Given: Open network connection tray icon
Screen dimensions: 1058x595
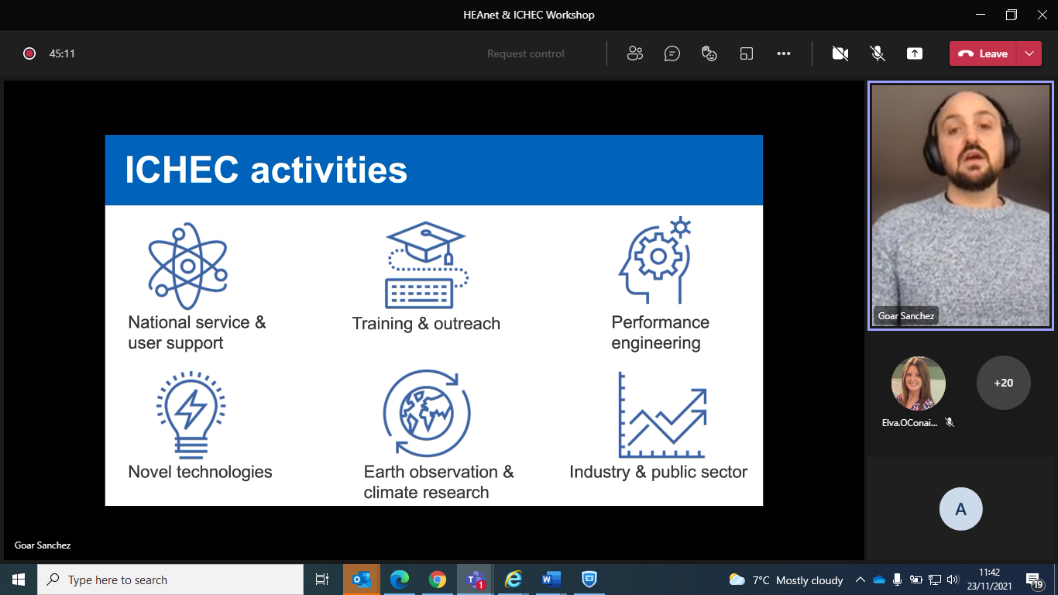Looking at the screenshot, I should 934,580.
